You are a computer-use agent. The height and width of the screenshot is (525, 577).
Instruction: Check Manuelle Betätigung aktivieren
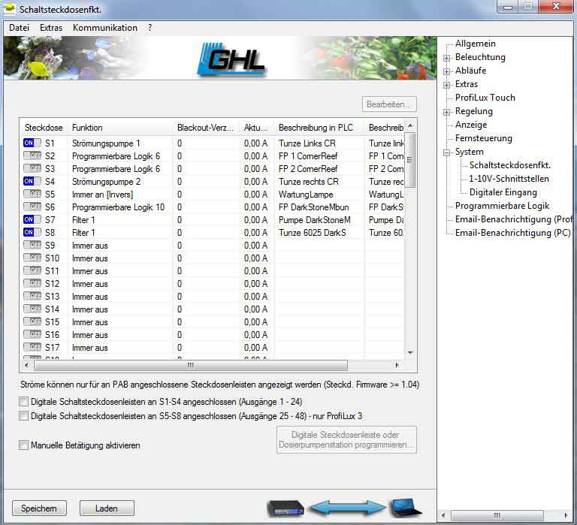[x=24, y=445]
